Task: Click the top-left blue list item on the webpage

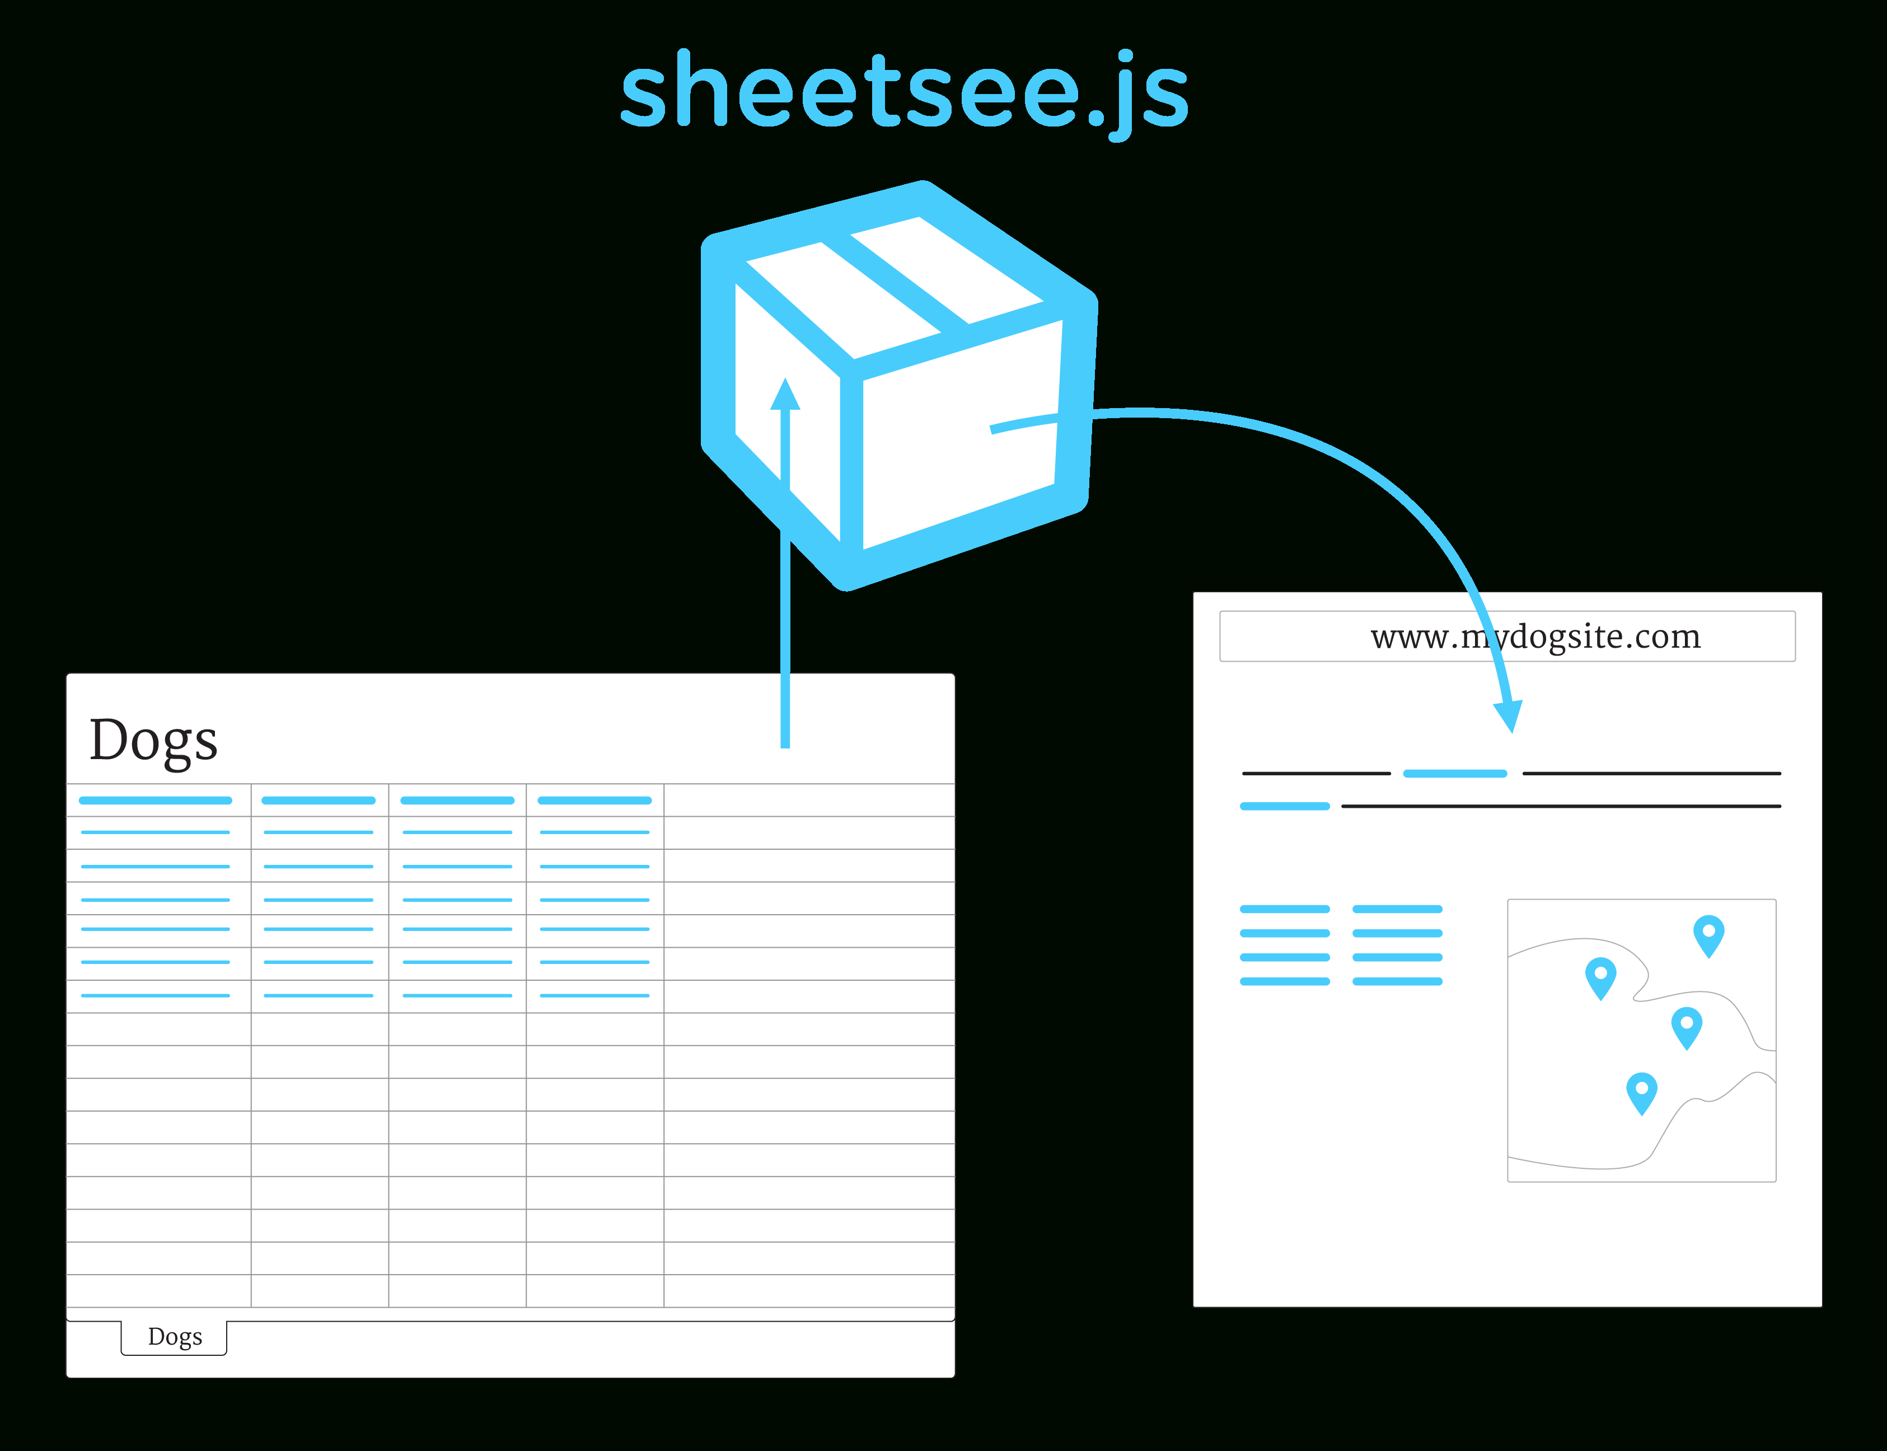Action: coord(1284,909)
